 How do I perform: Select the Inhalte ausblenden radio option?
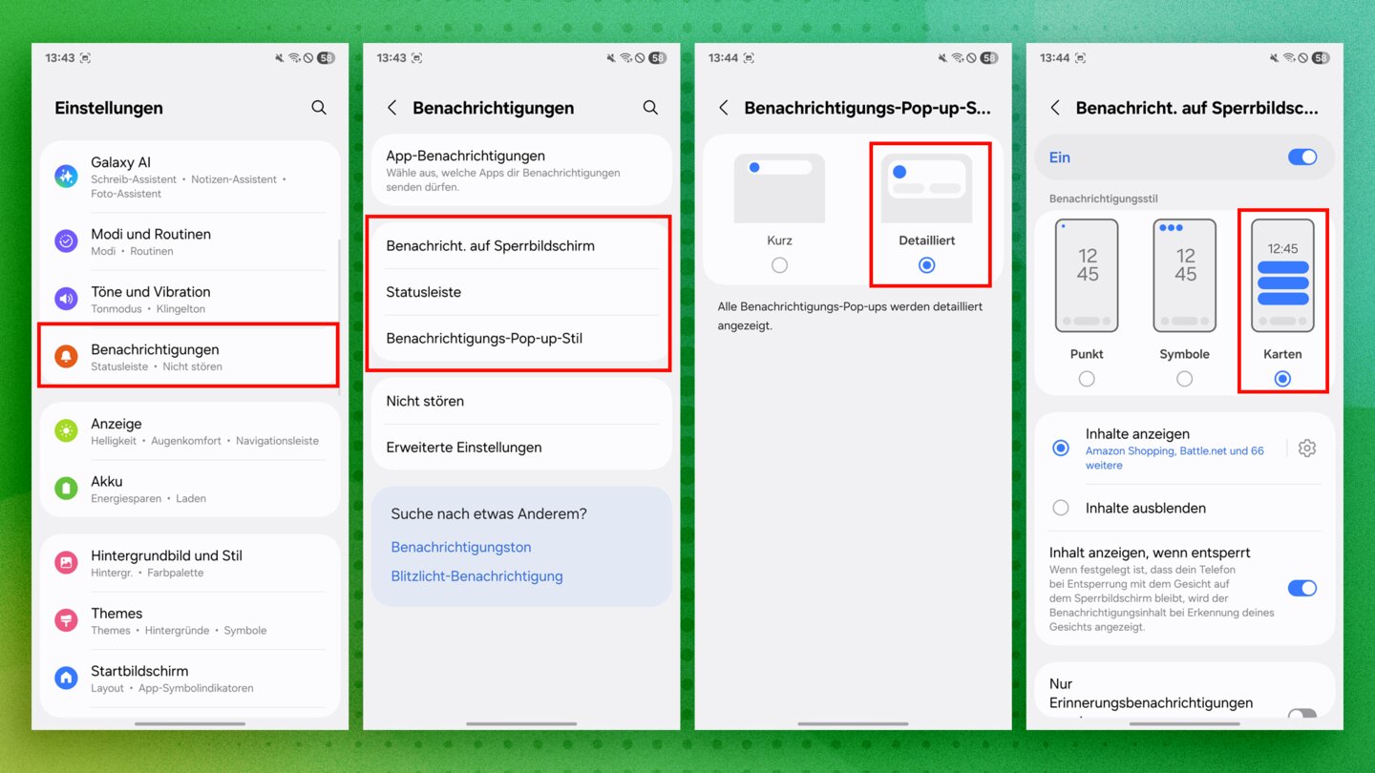pyautogui.click(x=1060, y=508)
